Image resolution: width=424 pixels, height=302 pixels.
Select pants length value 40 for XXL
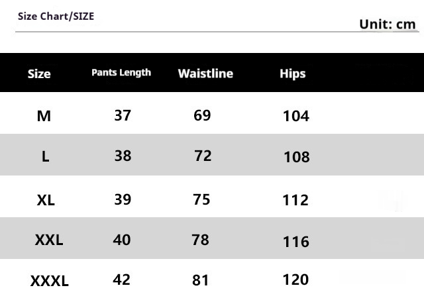point(122,240)
